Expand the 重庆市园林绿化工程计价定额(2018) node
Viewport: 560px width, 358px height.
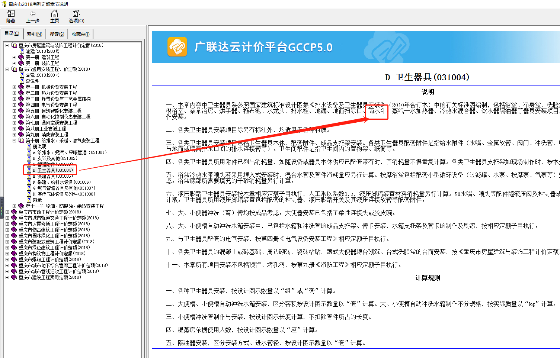7,236
